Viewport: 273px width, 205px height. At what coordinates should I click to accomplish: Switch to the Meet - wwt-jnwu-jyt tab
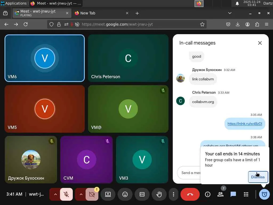(42, 13)
